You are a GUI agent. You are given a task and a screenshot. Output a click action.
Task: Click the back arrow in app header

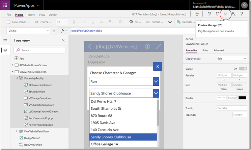click(90, 47)
